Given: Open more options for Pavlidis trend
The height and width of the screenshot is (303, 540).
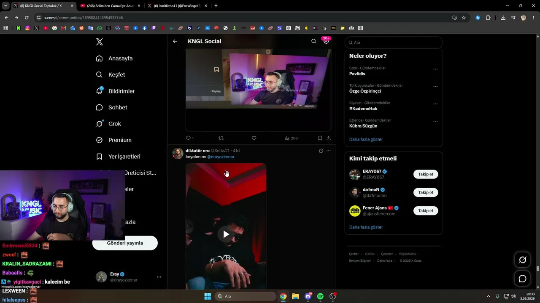Looking at the screenshot, I should coord(435,69).
